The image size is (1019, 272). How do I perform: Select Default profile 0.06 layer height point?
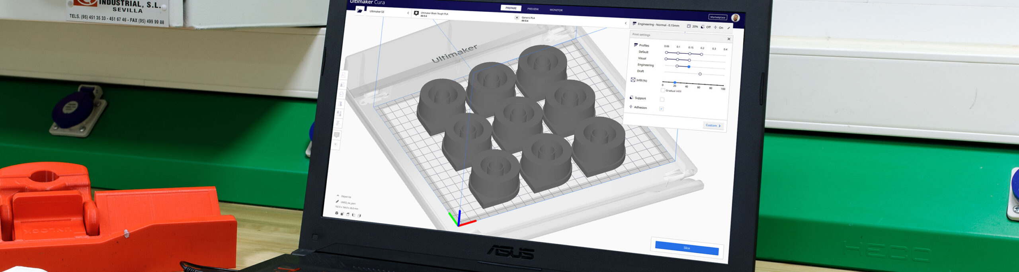pyautogui.click(x=666, y=52)
